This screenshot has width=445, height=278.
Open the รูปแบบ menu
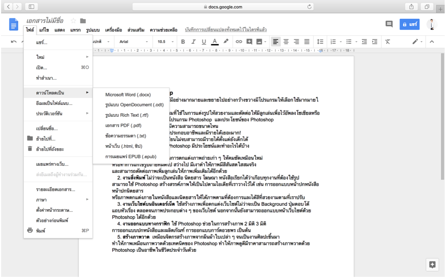[x=93, y=30]
